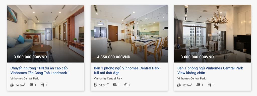Open listing Bán 1 phòng ngủ View không chắn
This screenshot has height=96, width=257.
210,70
